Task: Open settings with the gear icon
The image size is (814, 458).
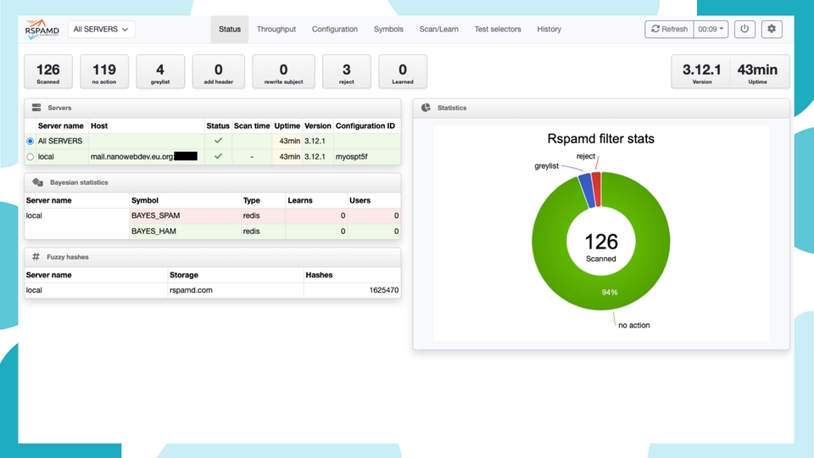Action: (772, 29)
